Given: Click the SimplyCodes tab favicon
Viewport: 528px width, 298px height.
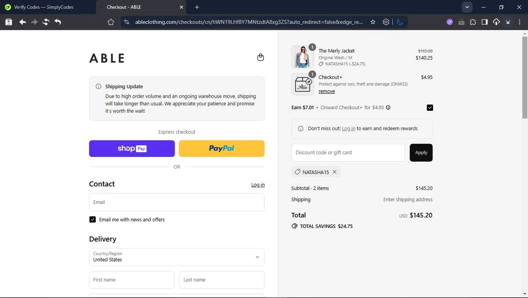Looking at the screenshot, I should click(8, 7).
